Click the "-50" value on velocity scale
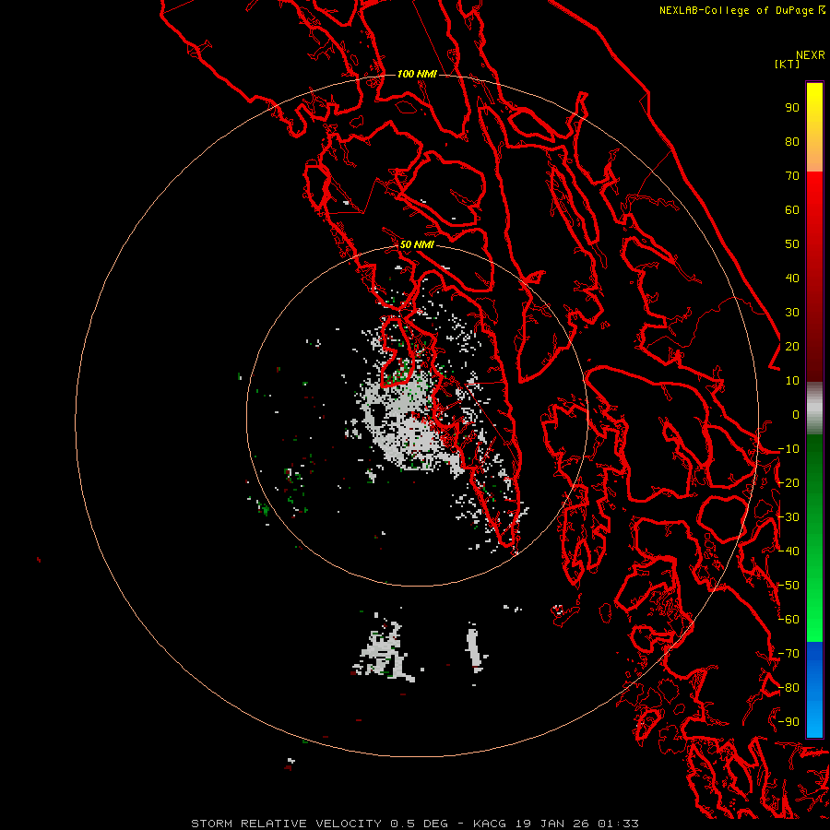This screenshot has height=830, width=830. click(x=788, y=586)
